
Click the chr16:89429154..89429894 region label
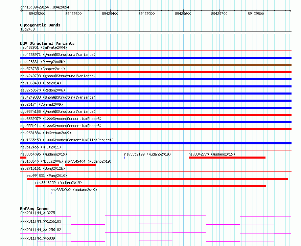pyautogui.click(x=45, y=7)
